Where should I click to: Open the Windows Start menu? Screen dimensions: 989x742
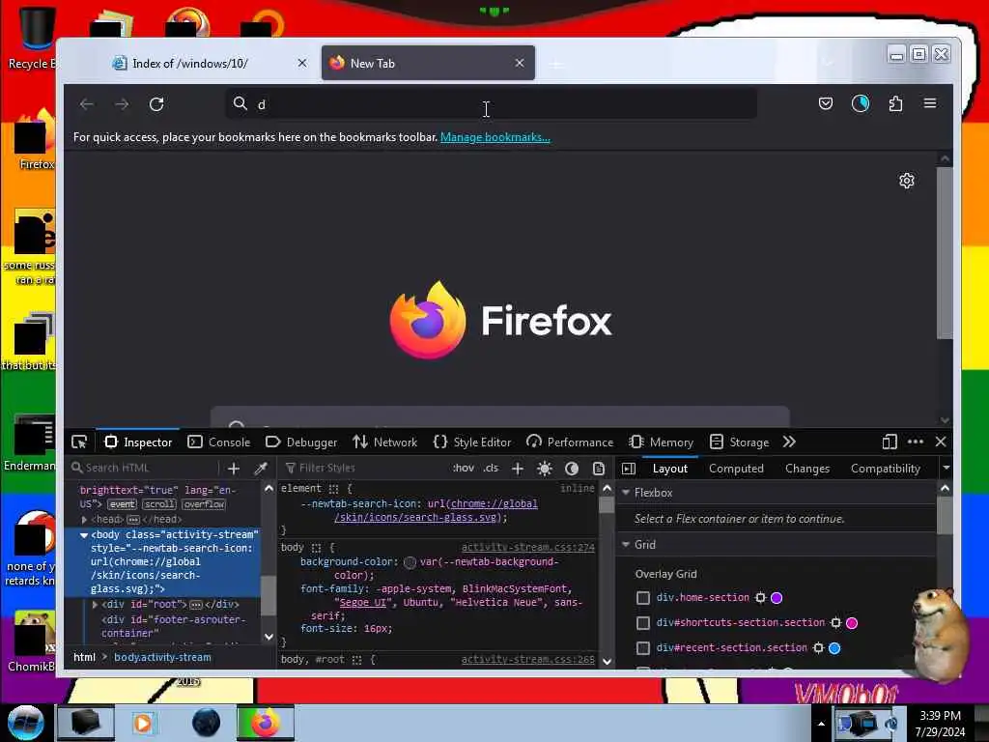25,723
